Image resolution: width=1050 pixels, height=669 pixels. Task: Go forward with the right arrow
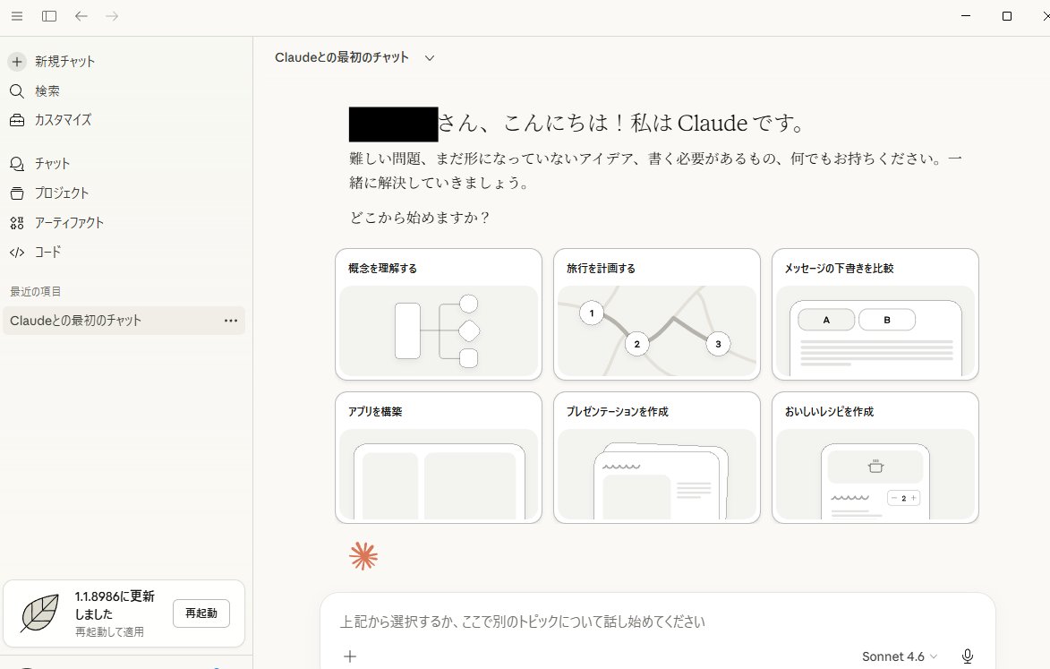coord(112,16)
